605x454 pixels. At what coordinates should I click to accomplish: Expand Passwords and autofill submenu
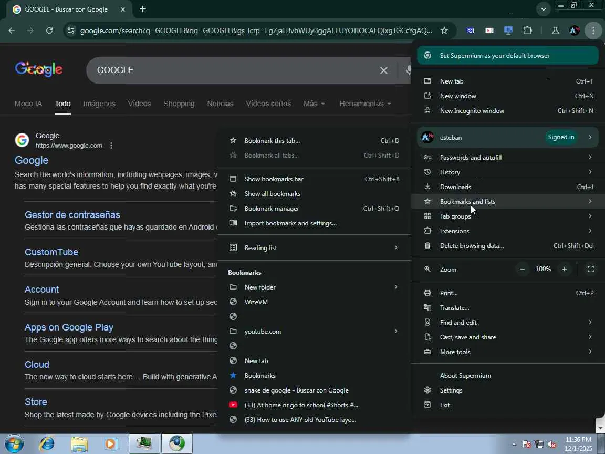(x=508, y=158)
